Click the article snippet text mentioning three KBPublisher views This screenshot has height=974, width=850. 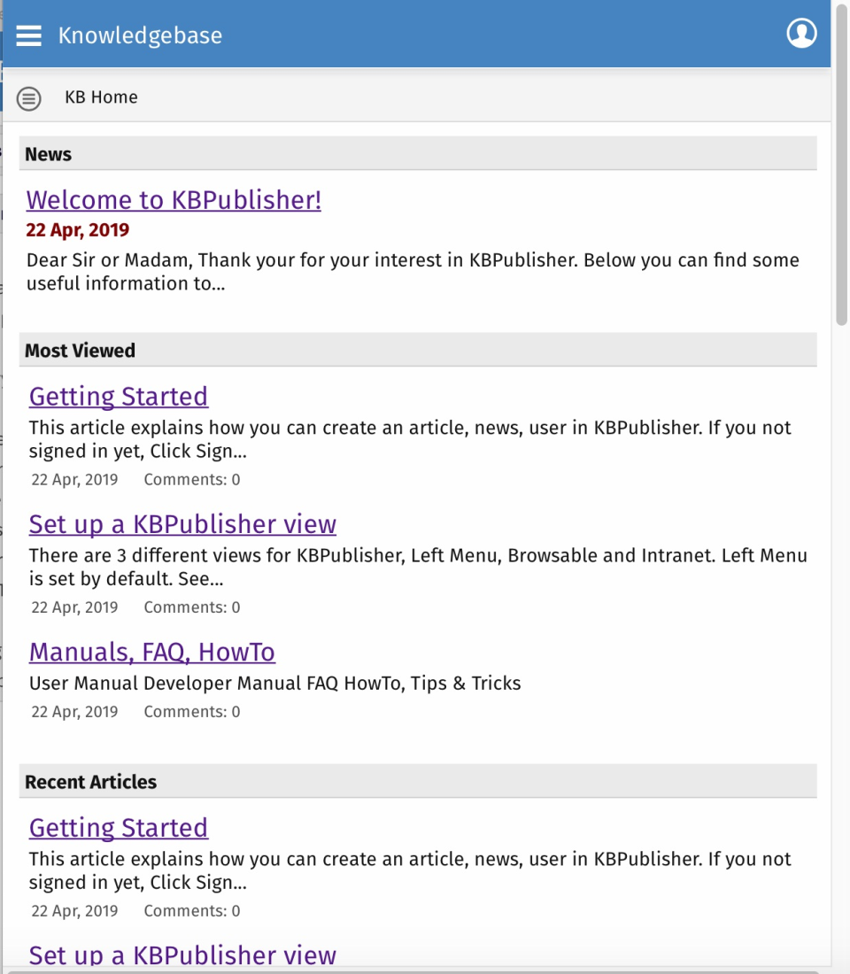418,567
